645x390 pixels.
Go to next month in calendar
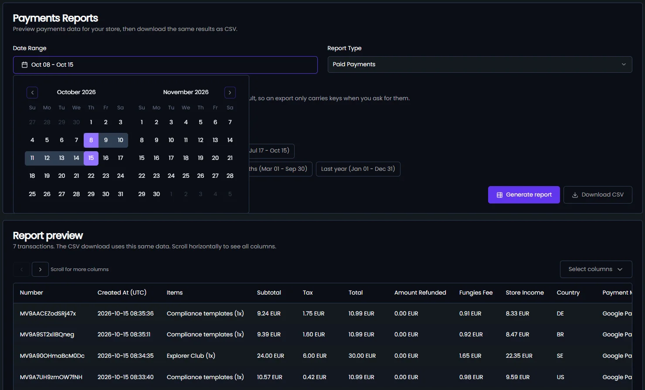coord(230,92)
